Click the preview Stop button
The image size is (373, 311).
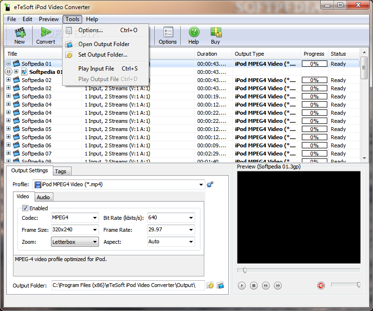coord(254,286)
